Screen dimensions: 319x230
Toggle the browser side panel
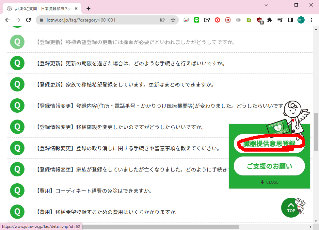290,20
